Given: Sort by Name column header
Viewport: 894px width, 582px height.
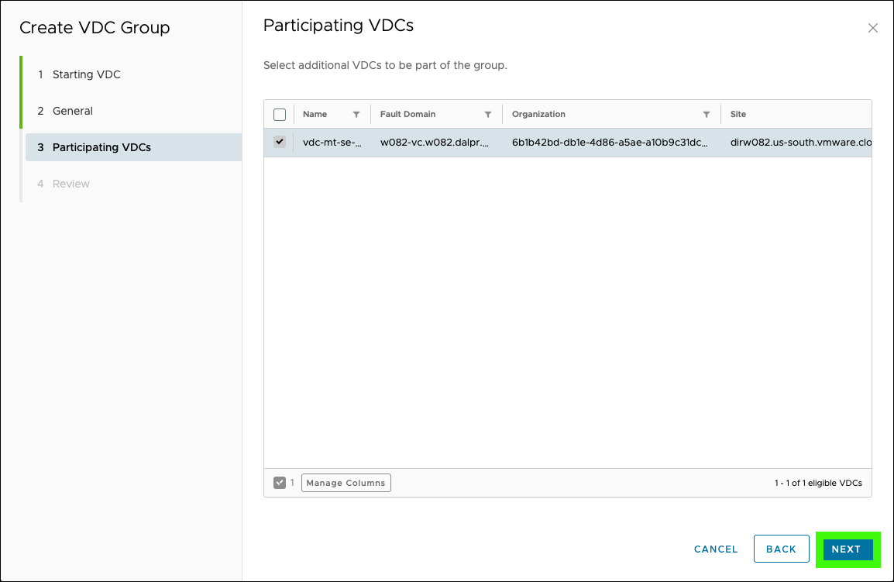Looking at the screenshot, I should pos(315,114).
